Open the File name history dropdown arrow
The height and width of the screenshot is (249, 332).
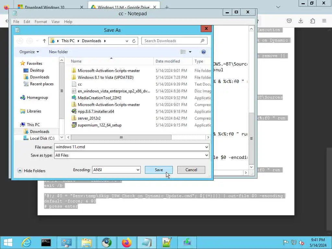[207, 147]
